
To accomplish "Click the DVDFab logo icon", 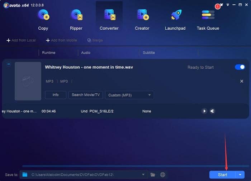I will 6,5.
